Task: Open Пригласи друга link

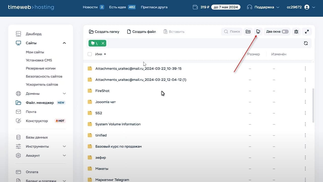Action: pyautogui.click(x=154, y=7)
